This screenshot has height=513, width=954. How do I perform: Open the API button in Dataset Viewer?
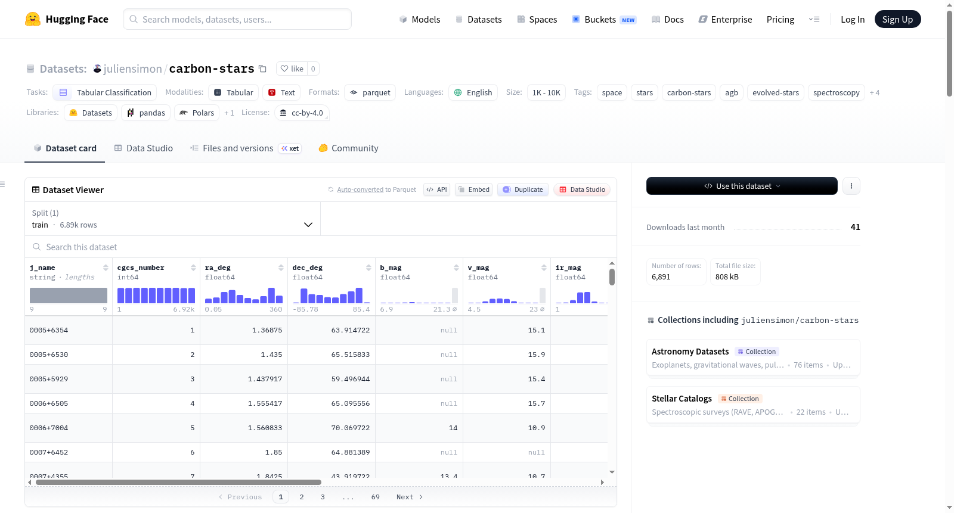point(436,189)
